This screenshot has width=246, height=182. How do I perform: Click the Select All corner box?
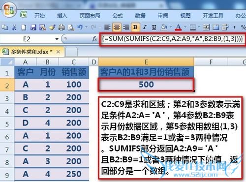(7, 62)
